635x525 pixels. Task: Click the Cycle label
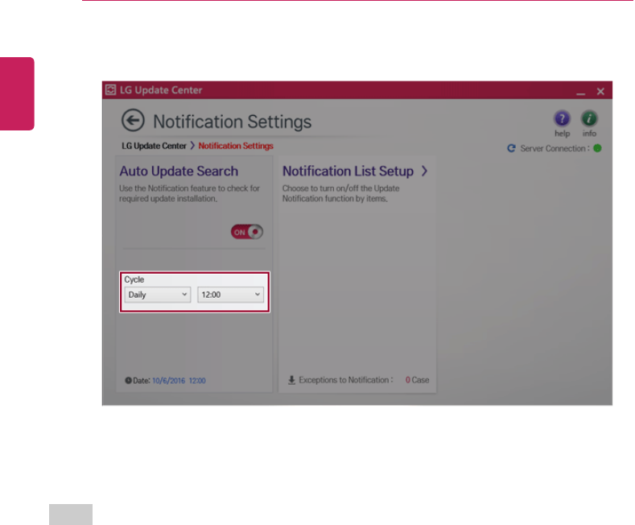134,279
